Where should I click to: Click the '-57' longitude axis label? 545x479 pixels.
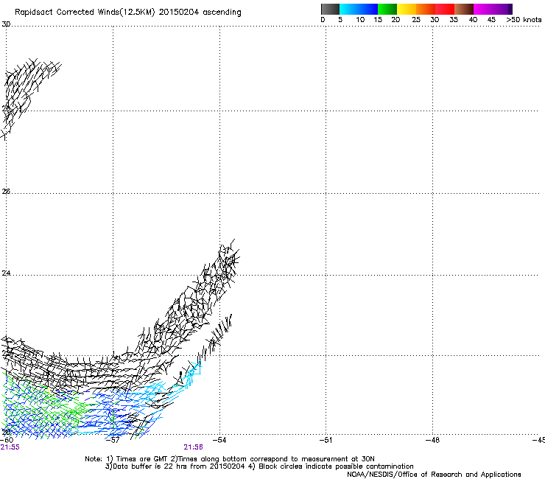click(113, 440)
